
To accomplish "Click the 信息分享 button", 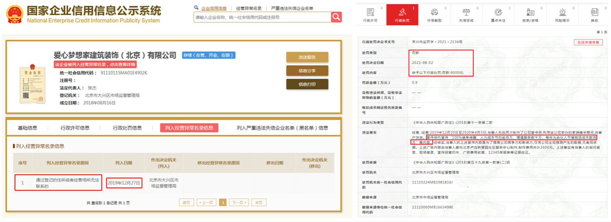I will pyautogui.click(x=307, y=71).
